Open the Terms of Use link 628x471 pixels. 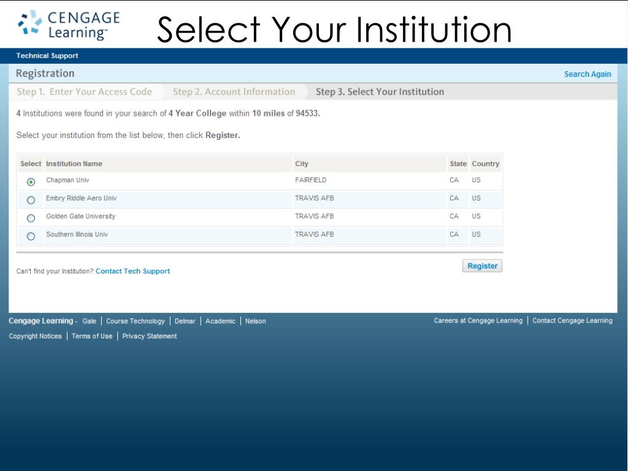pyautogui.click(x=92, y=336)
